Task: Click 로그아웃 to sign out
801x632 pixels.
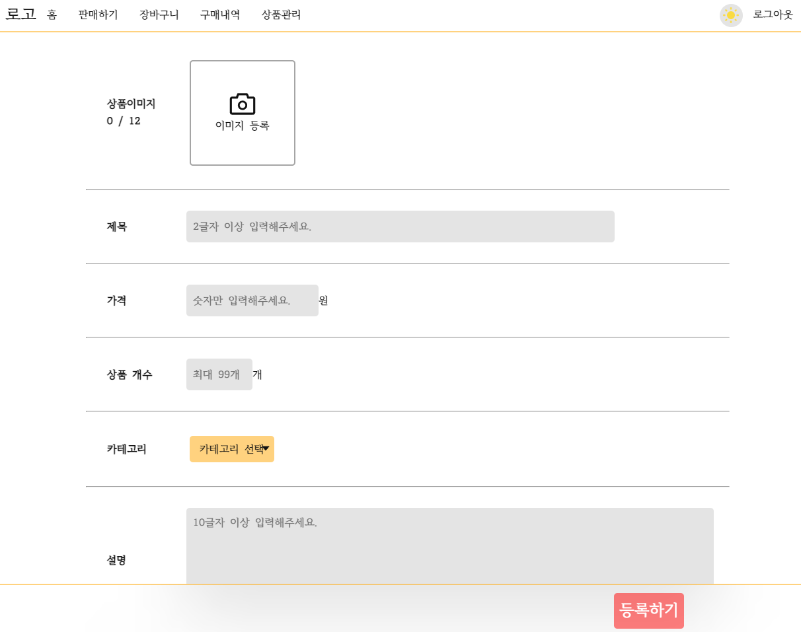Action: 772,15
